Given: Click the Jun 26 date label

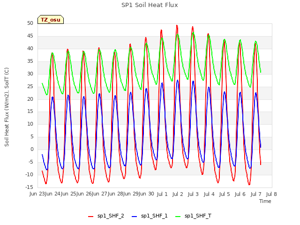Looking at the screenshot, I should click(x=84, y=194).
